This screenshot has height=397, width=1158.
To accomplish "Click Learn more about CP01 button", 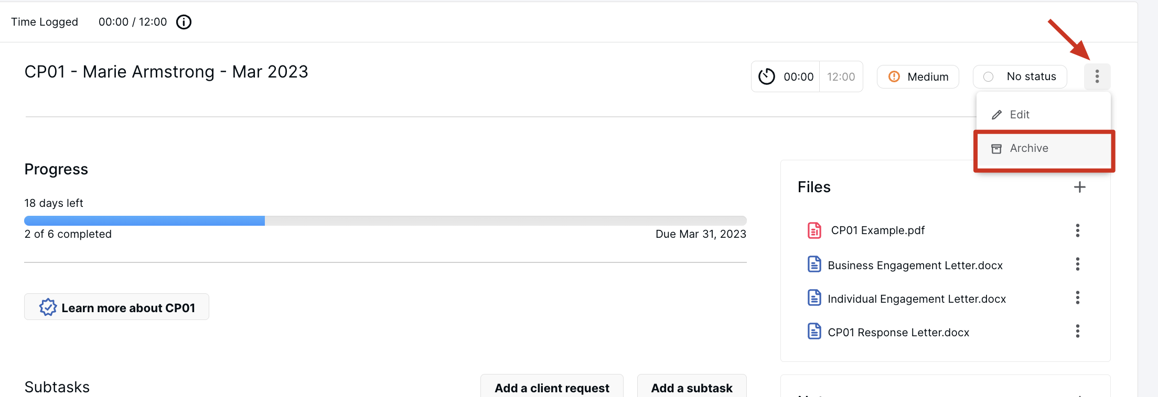I will click(x=116, y=307).
